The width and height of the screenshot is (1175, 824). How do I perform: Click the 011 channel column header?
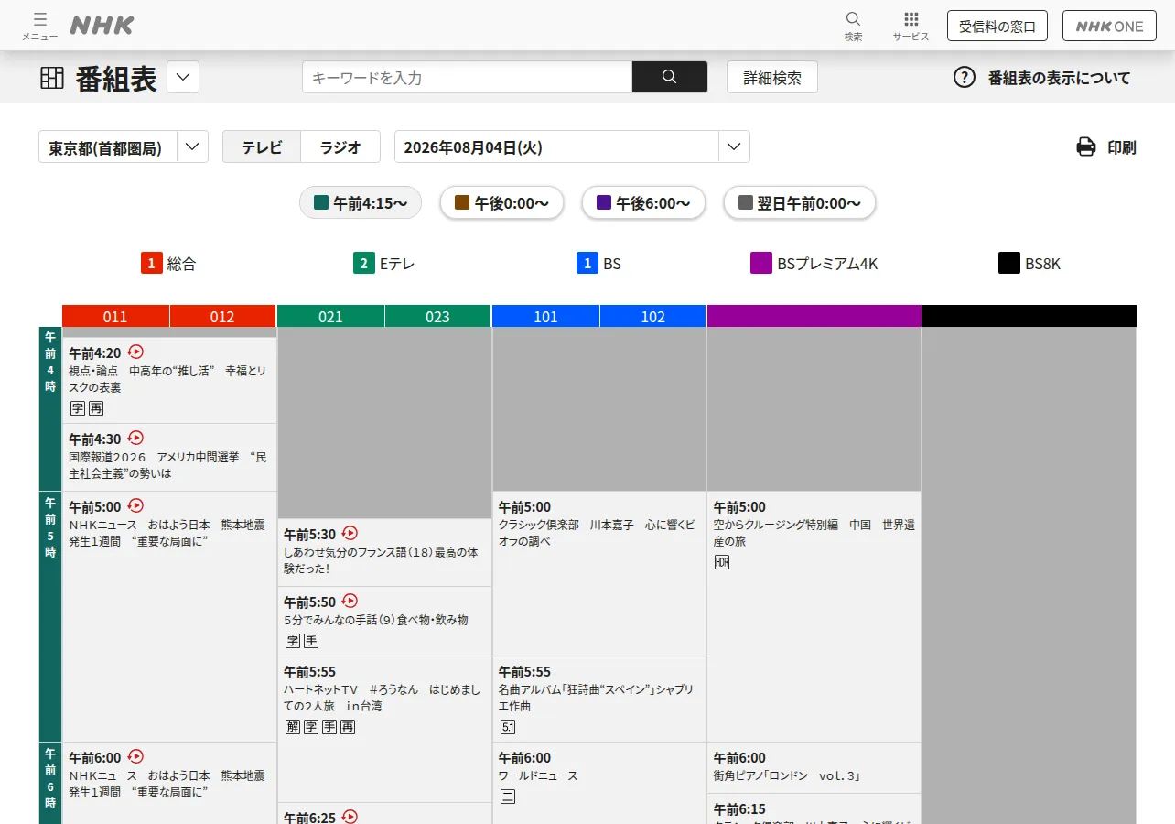click(x=115, y=316)
